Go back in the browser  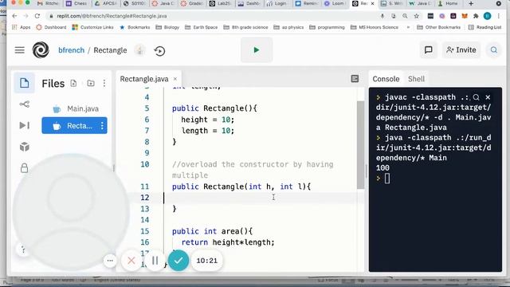[14, 16]
